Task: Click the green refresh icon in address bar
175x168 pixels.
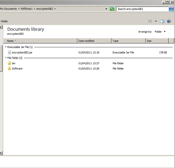Action: [x=112, y=9]
